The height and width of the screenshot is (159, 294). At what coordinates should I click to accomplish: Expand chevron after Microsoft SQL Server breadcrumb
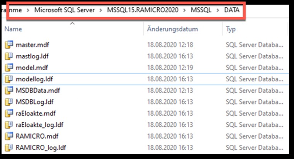[101, 10]
